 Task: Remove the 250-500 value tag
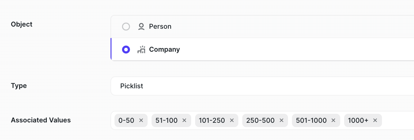tap(282, 121)
